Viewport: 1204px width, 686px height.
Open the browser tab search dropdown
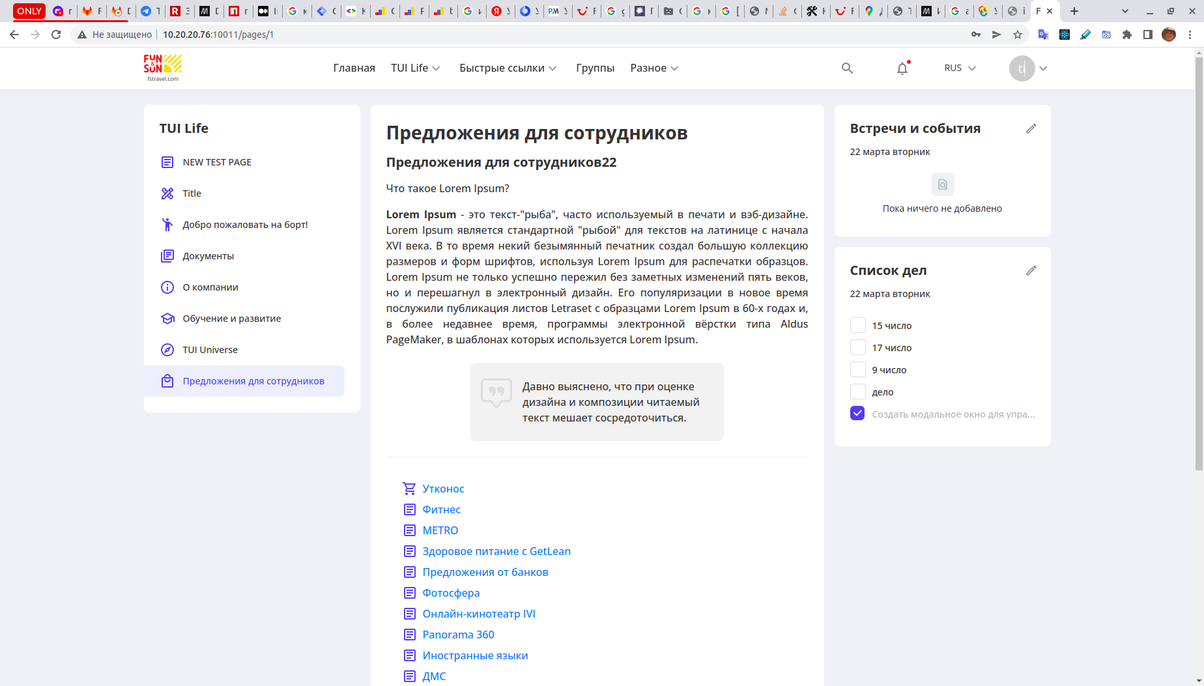click(1125, 11)
